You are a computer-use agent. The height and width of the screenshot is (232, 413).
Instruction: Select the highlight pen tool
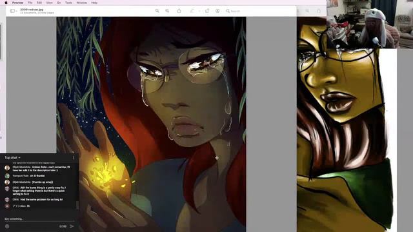192,11
